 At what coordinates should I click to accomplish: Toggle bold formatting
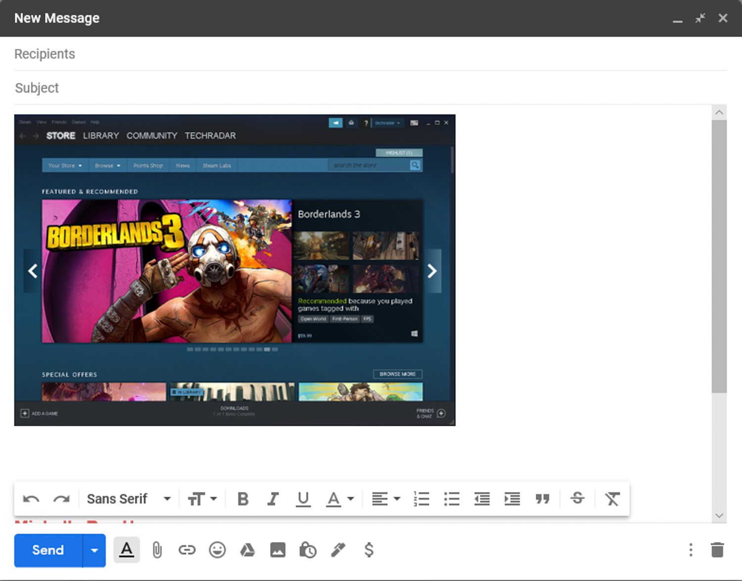pos(243,499)
